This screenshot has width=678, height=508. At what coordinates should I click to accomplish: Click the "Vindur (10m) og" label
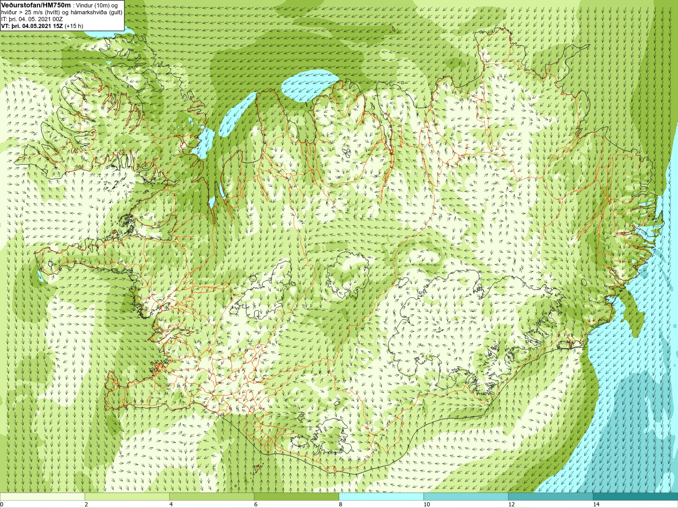click(x=97, y=5)
